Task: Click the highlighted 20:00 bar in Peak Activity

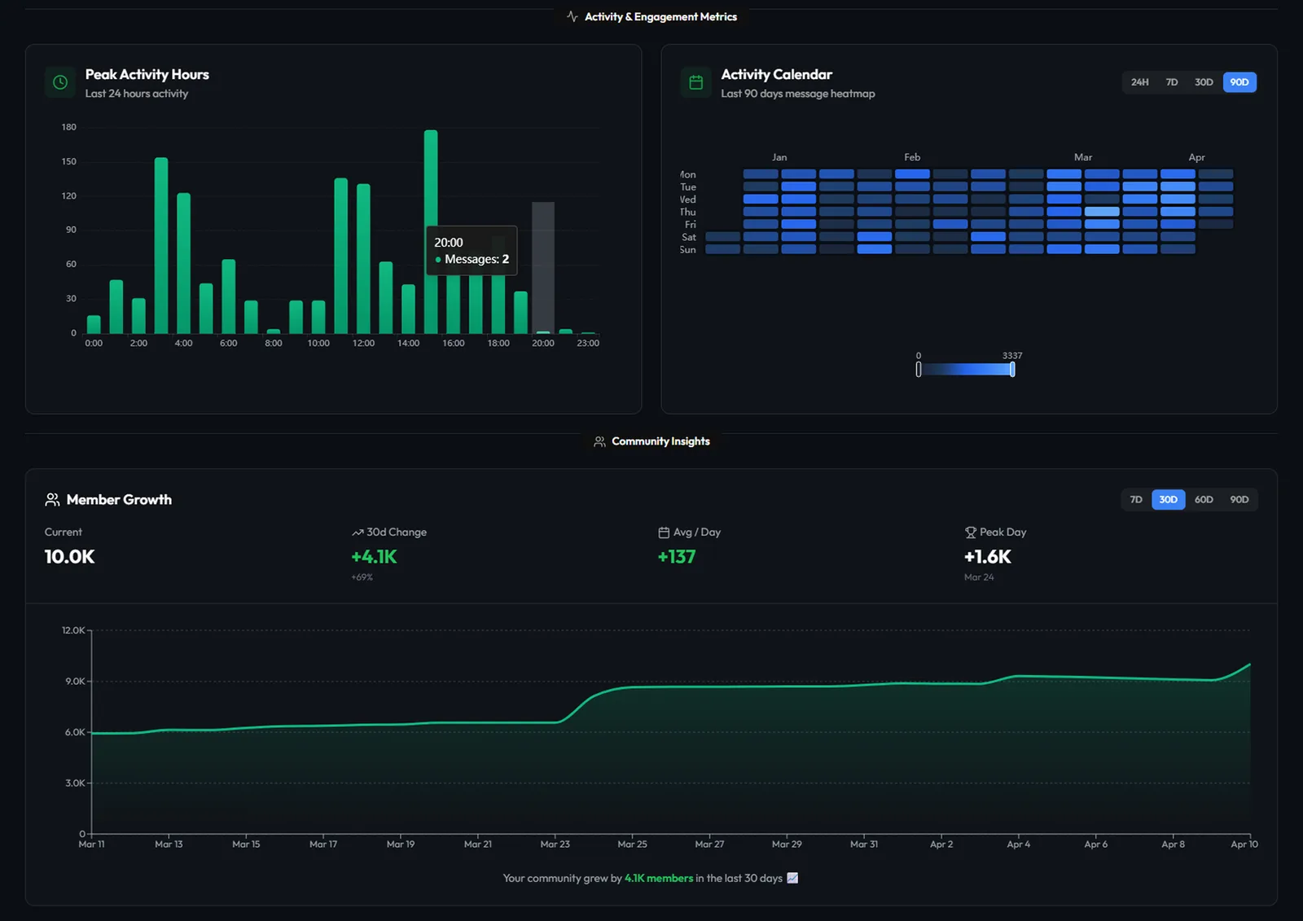Action: [x=542, y=269]
